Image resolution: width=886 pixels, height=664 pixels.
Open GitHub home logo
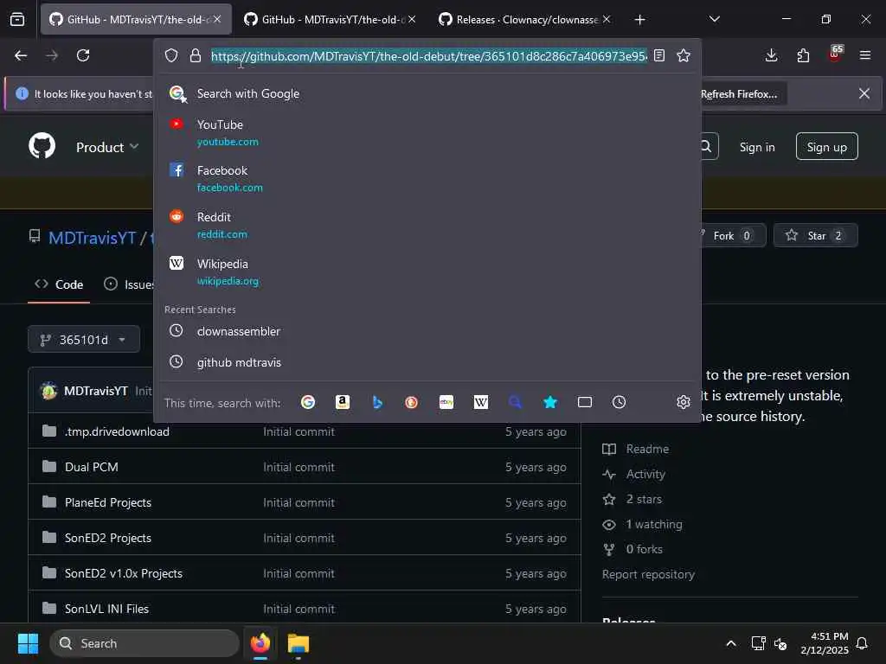click(42, 146)
